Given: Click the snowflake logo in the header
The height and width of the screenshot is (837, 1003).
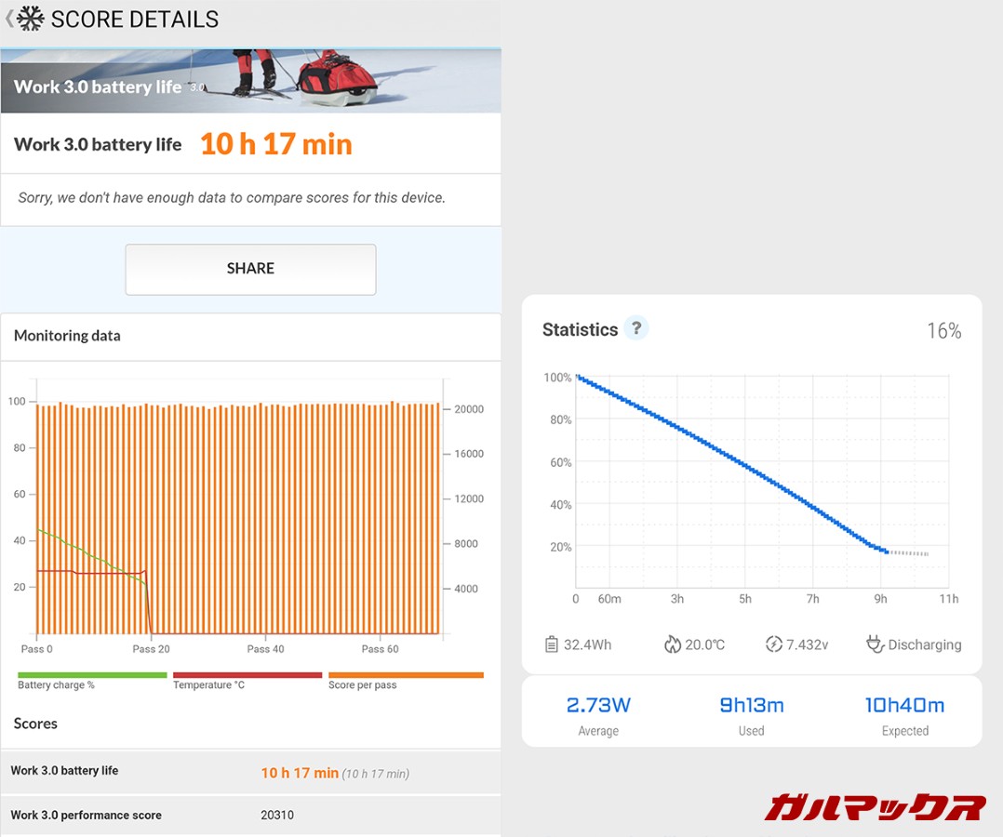Looking at the screenshot, I should [32, 19].
